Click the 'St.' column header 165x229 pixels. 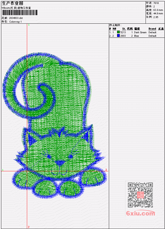click(x=124, y=29)
